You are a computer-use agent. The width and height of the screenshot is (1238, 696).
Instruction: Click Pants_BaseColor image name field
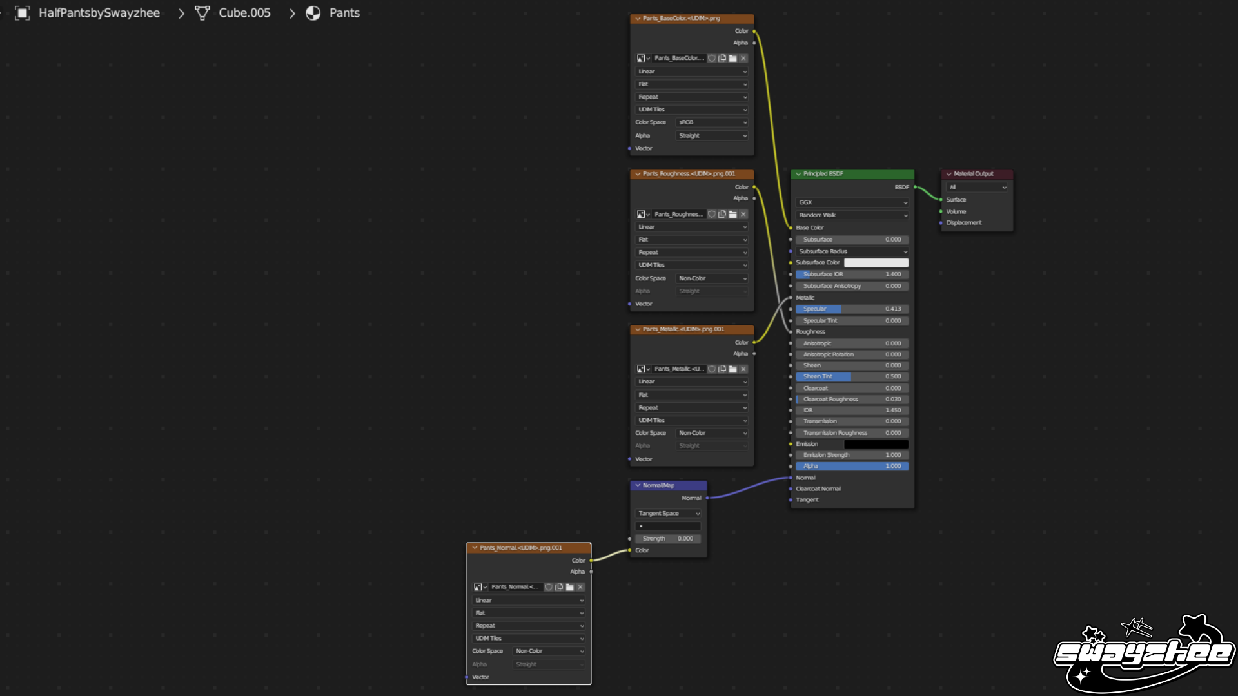click(679, 58)
